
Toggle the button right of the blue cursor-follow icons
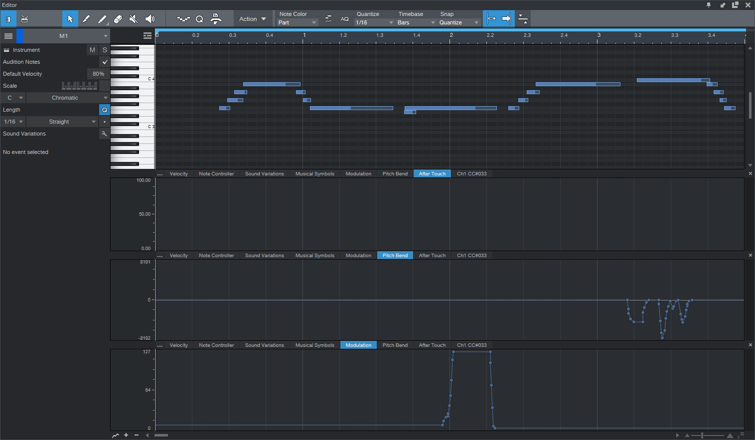(x=523, y=19)
